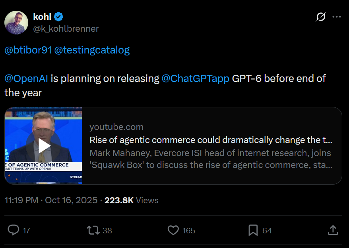Open the youtube.com link card domain
The image size is (349, 248).
pos(116,127)
